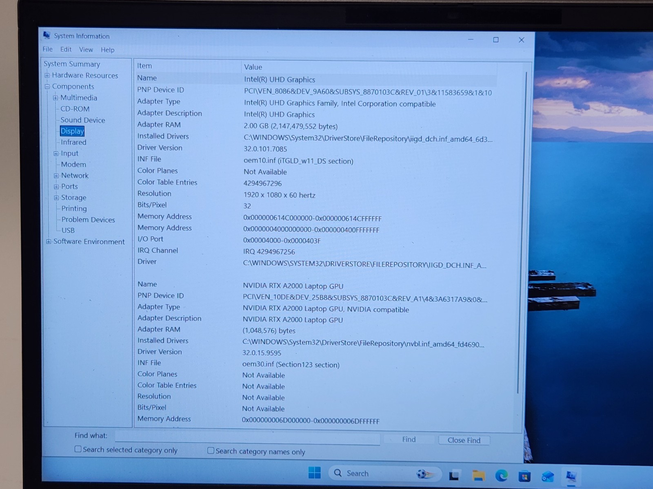653x489 pixels.
Task: Click the PCI\VEN_8086 PNP Device ID value
Action: point(368,93)
